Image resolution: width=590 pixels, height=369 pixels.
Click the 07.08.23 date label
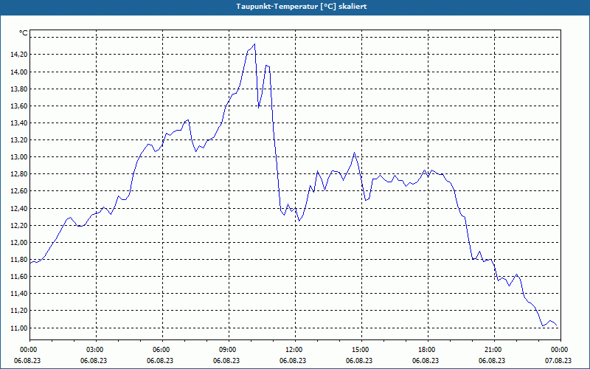coord(558,360)
